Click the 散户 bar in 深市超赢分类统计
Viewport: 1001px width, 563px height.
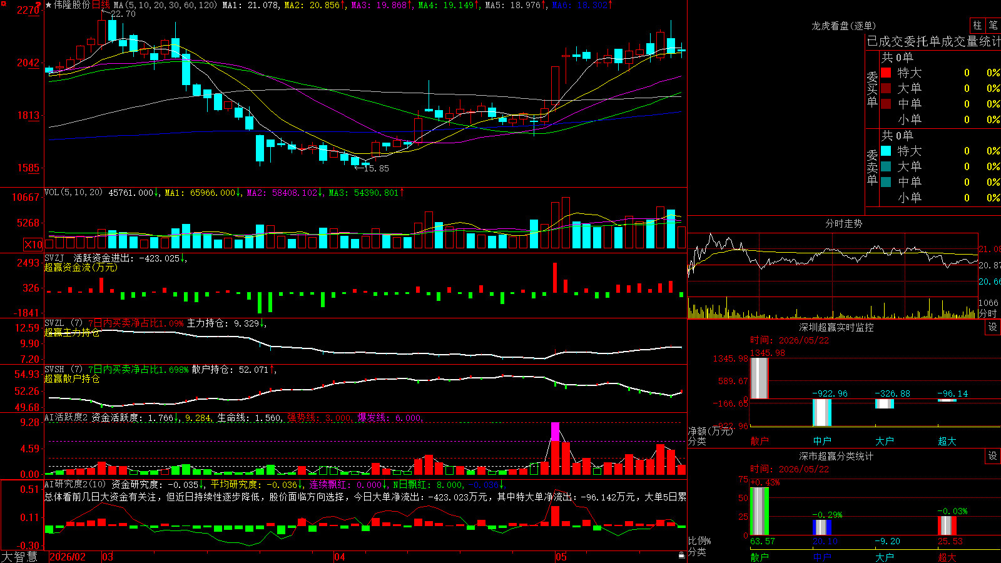[x=760, y=511]
